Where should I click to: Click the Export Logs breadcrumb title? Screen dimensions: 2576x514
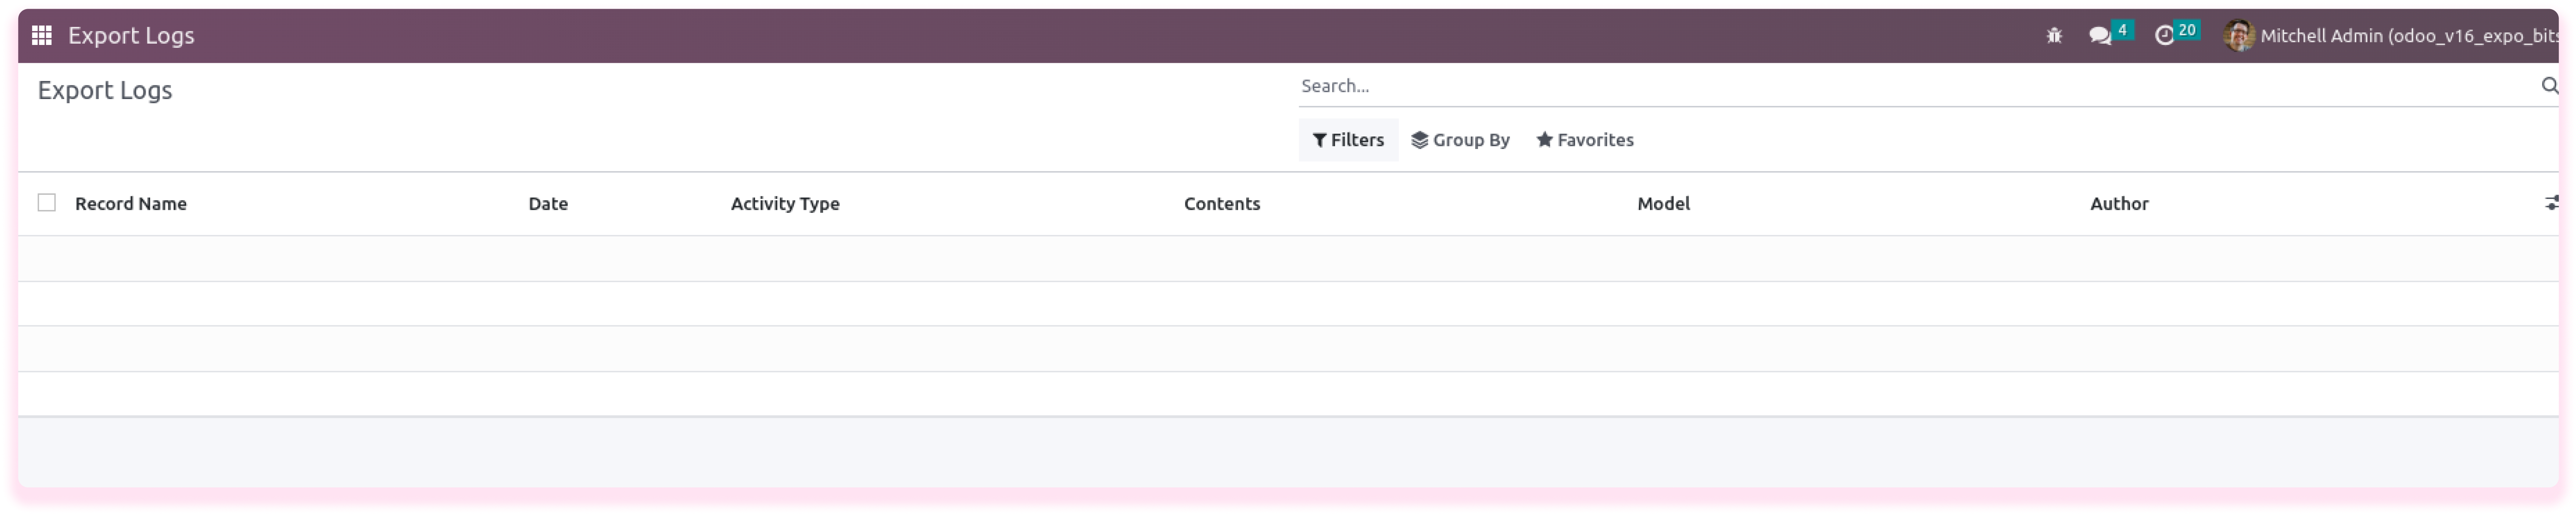[105, 91]
